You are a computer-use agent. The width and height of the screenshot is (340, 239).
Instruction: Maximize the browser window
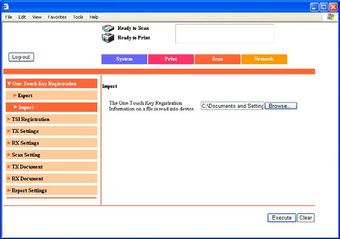click(324, 7)
